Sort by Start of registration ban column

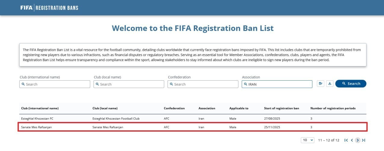coord(281,108)
